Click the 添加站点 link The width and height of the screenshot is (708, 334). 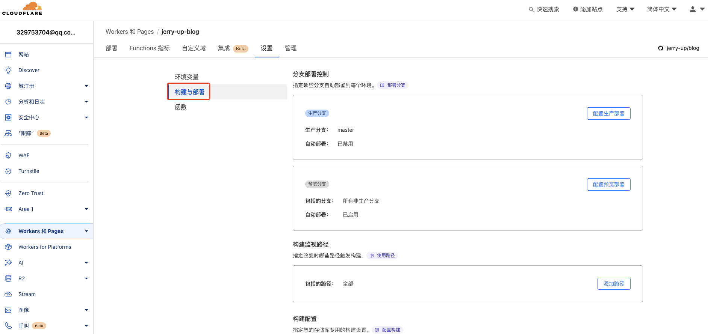point(588,9)
